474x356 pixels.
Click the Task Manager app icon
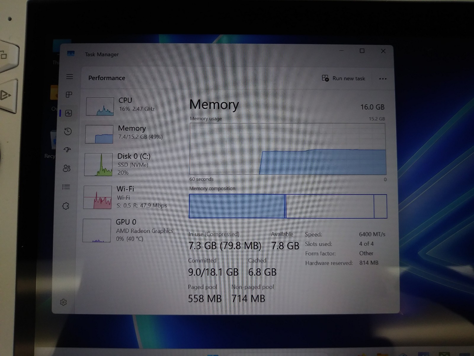point(71,53)
